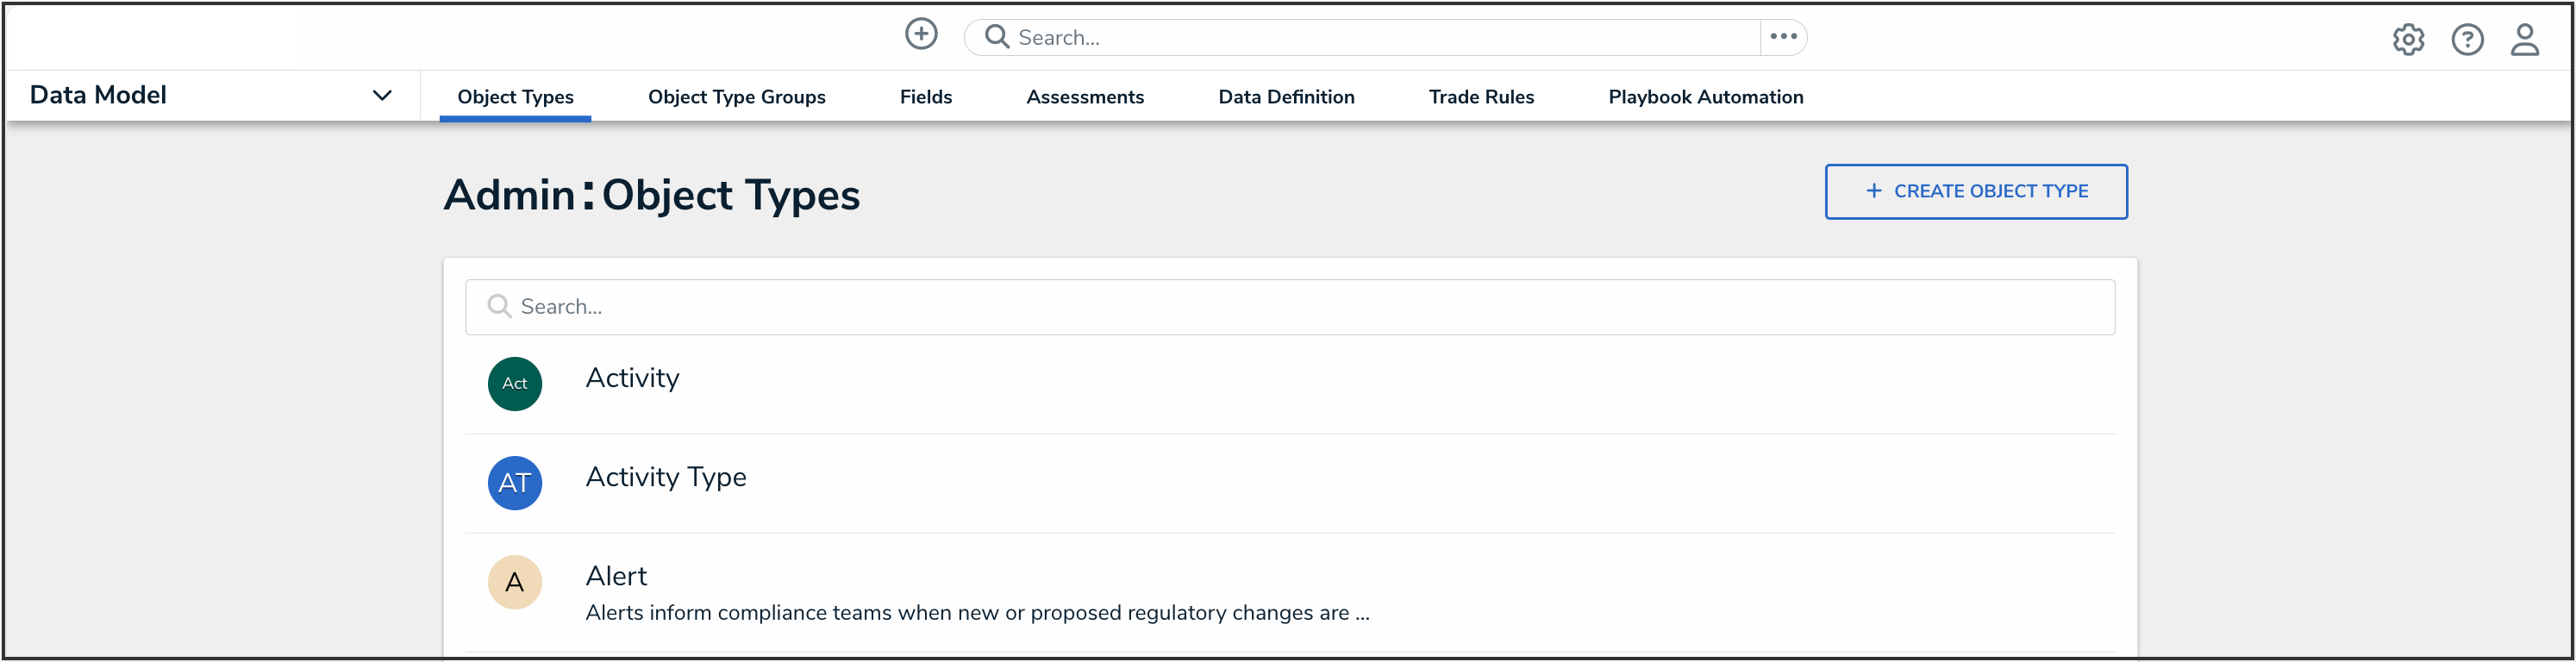Viewport: 2576px width, 662px height.
Task: Open the user profile icon
Action: 2525,39
